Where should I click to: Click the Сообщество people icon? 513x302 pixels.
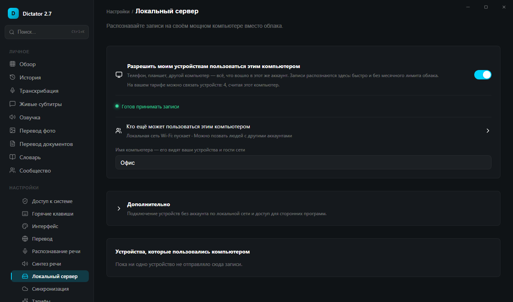pyautogui.click(x=13, y=171)
